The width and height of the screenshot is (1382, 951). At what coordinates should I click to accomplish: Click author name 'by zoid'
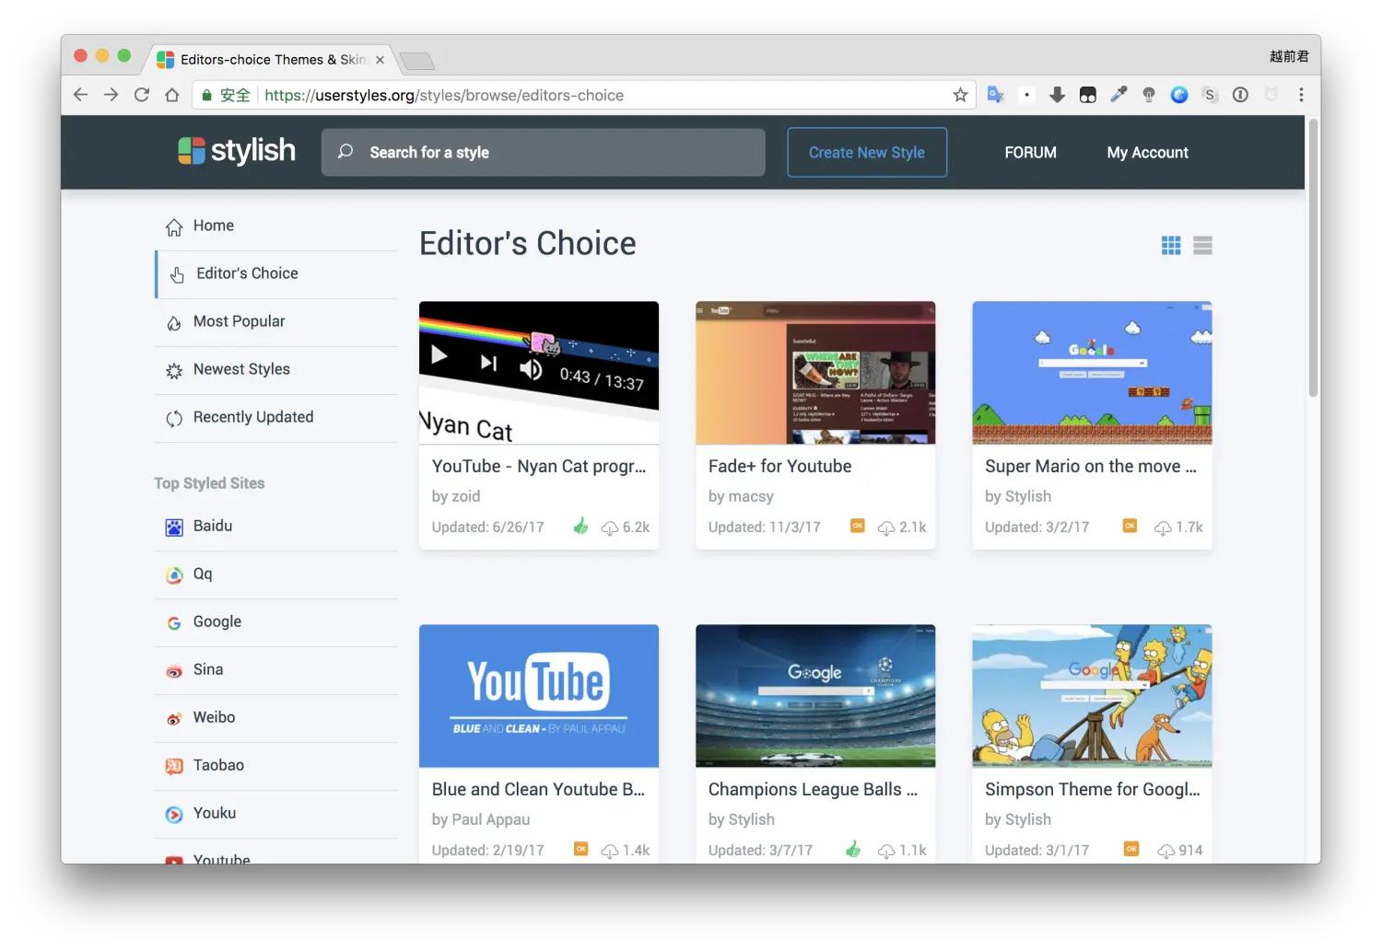pyautogui.click(x=456, y=496)
